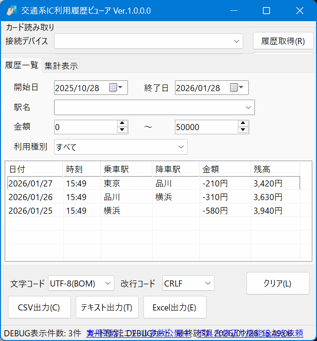This screenshot has width=317, height=341.
Task: Sort by the 乗車駅 column header
Action: [x=127, y=169]
